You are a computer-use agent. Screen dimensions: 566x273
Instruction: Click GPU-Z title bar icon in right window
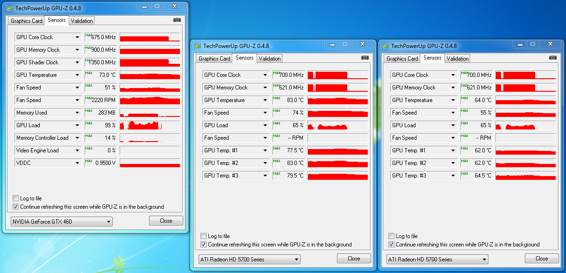click(385, 46)
